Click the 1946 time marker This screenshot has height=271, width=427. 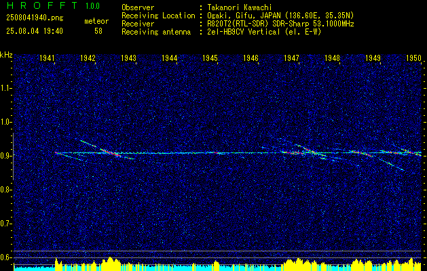[250, 58]
